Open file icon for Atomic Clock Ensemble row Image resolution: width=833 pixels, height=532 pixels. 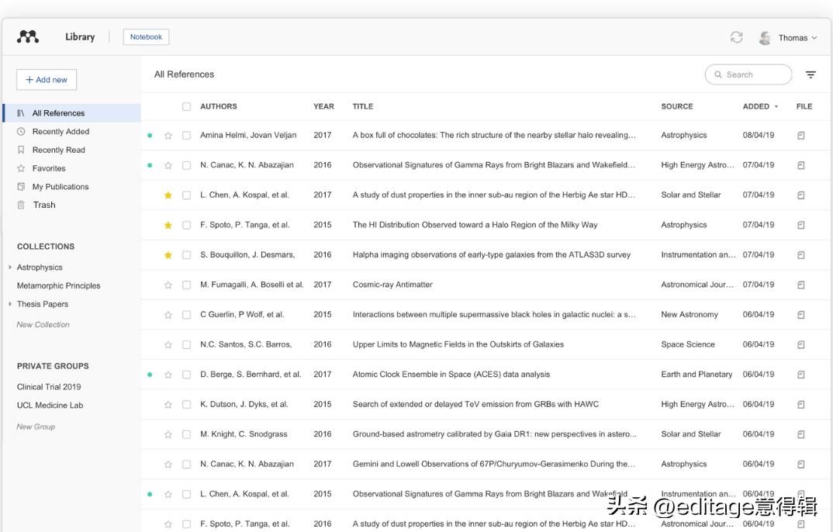(x=800, y=375)
